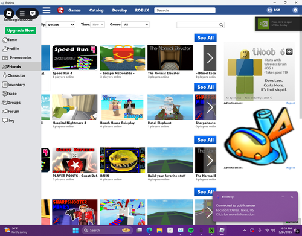
Task: Open Hotel Elephant thumbnail
Action: tap(170, 107)
